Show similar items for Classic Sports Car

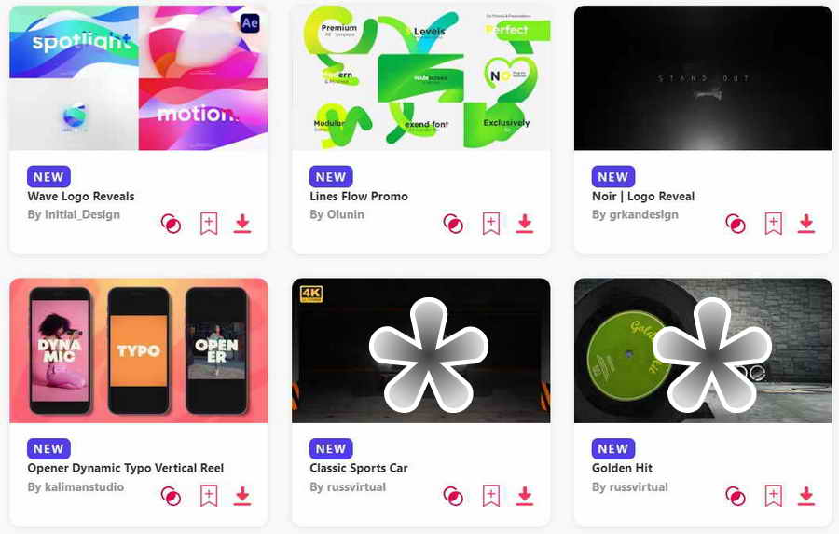tap(453, 496)
